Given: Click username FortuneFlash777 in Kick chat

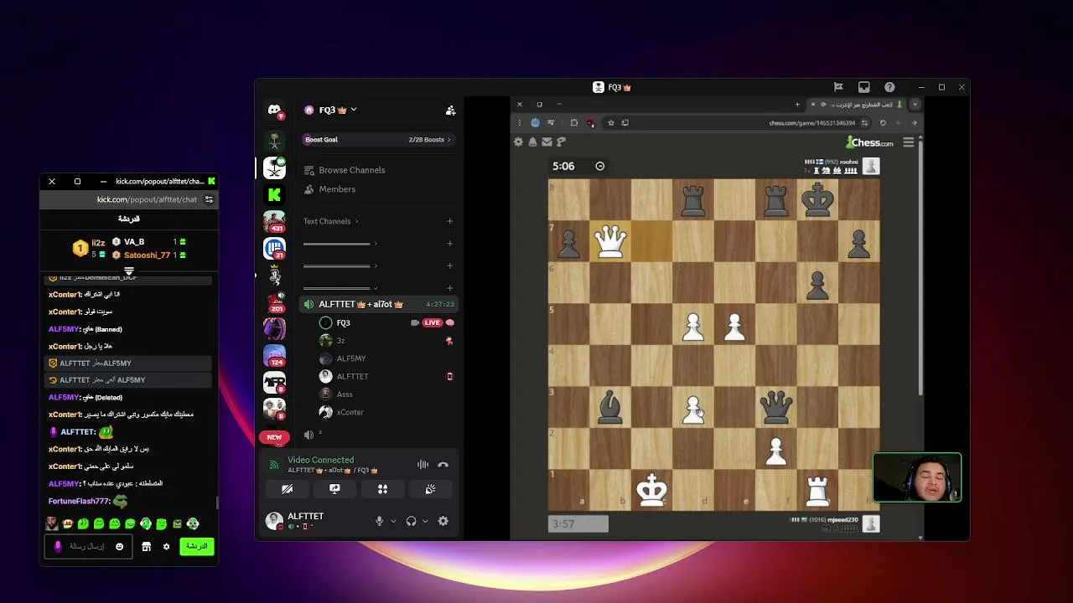Looking at the screenshot, I should (x=79, y=501).
